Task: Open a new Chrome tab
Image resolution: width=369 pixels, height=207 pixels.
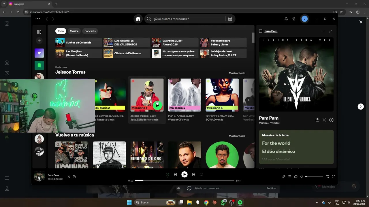Action: (x=56, y=4)
